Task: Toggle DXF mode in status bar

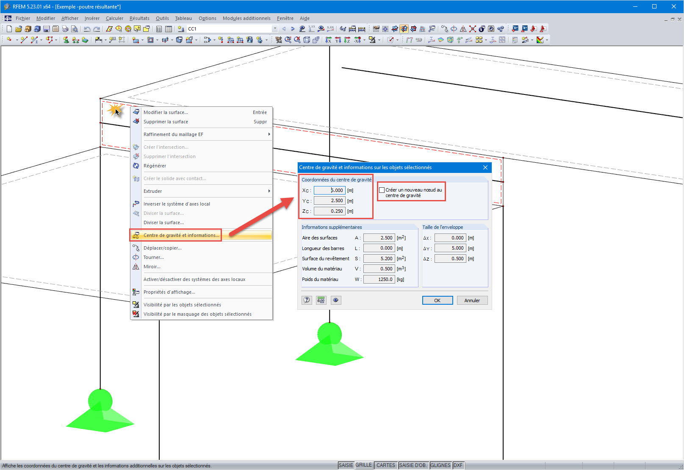Action: (x=458, y=465)
